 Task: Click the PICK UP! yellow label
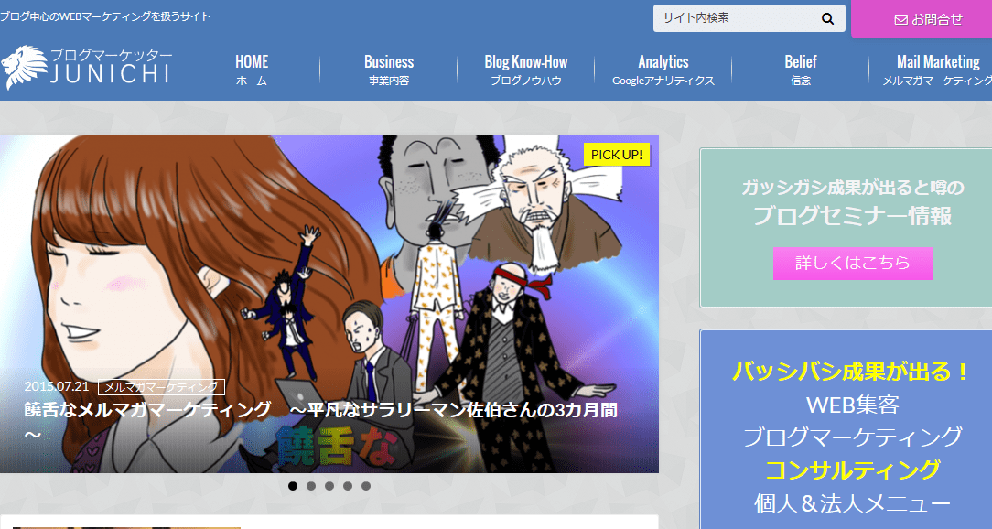[616, 155]
